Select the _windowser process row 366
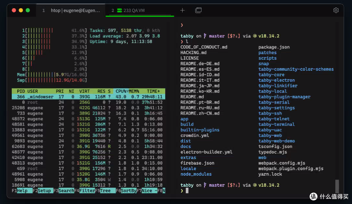The image size is (352, 204). point(88,97)
